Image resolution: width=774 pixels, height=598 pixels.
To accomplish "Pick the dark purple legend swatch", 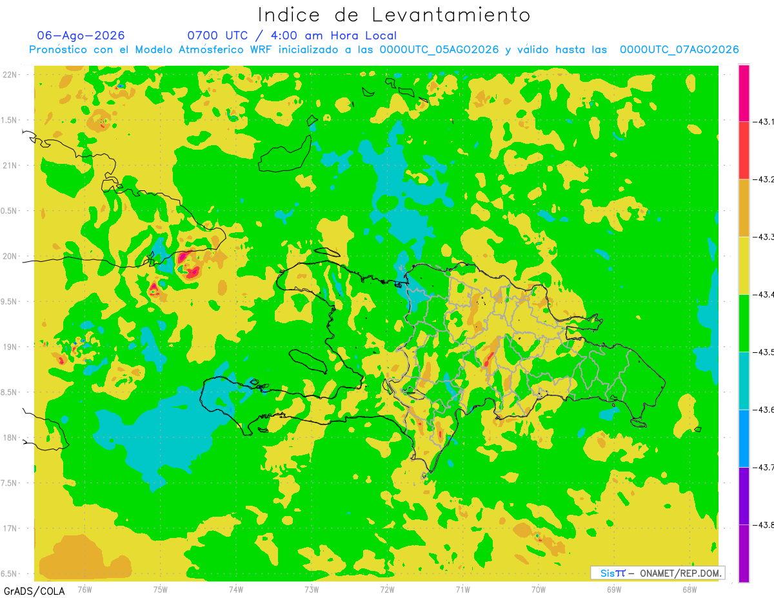I will 744,495.
